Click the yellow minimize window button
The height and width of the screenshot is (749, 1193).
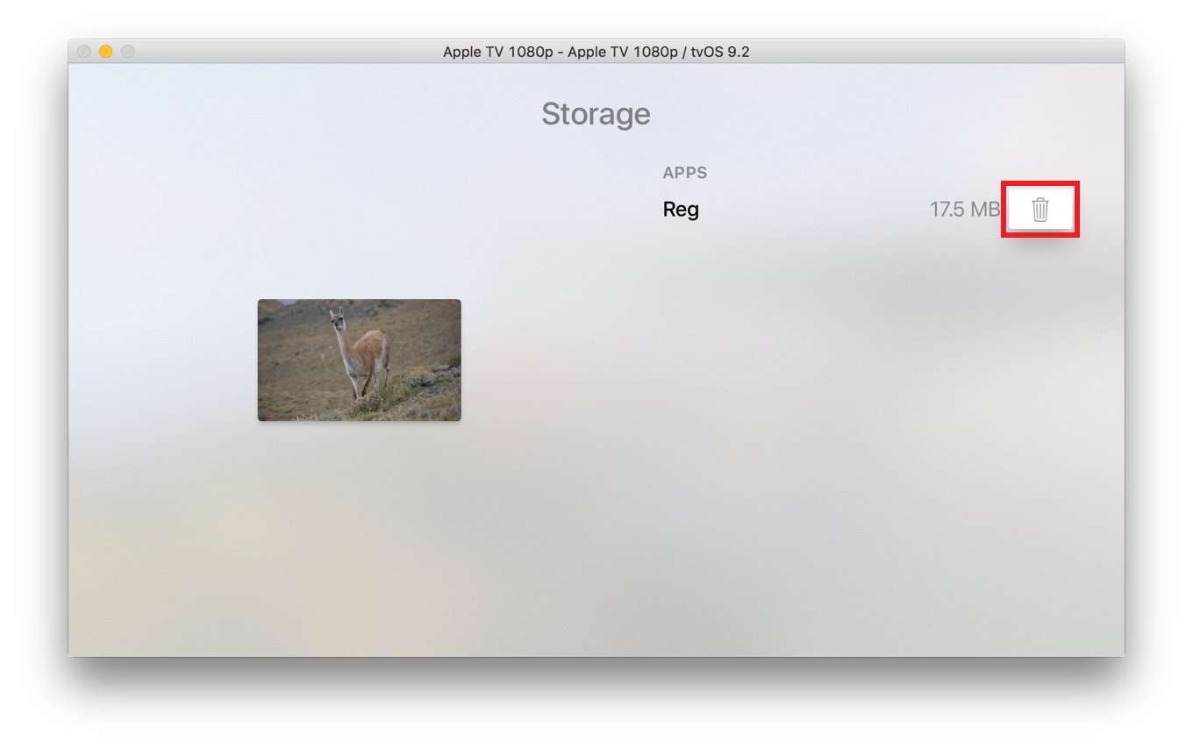[x=104, y=51]
